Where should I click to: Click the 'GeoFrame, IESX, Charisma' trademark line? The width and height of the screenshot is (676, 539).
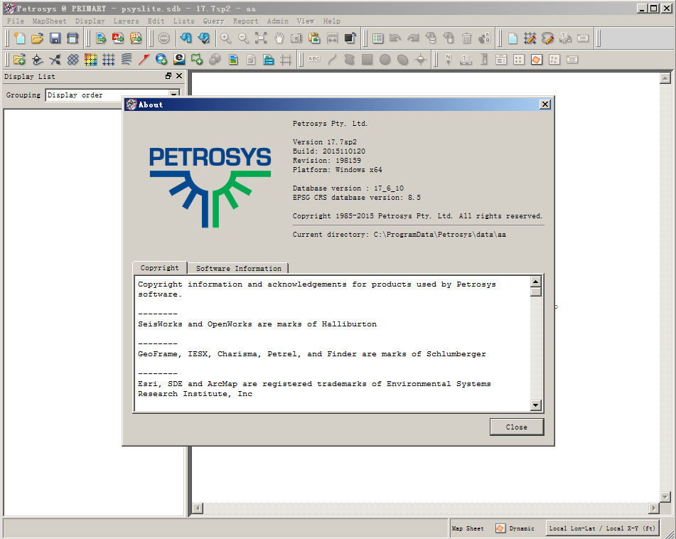coord(312,354)
